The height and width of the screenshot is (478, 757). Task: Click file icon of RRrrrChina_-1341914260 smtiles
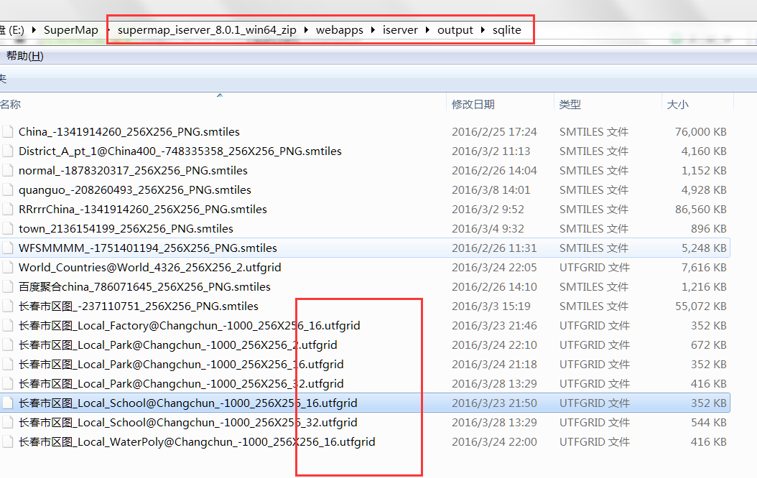pos(7,209)
